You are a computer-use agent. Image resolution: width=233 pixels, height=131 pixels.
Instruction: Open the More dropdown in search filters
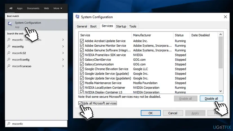pyautogui.click(x=58, y=8)
